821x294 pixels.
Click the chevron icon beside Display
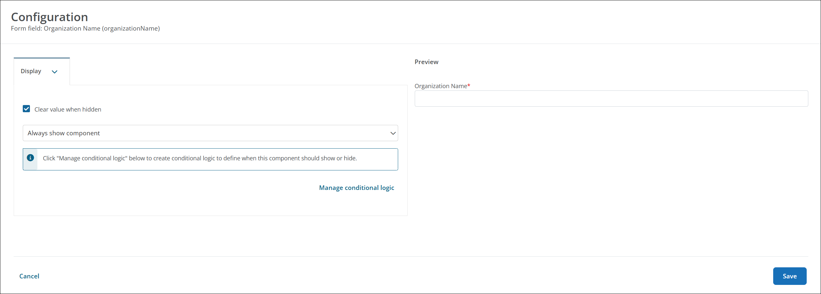tap(55, 72)
